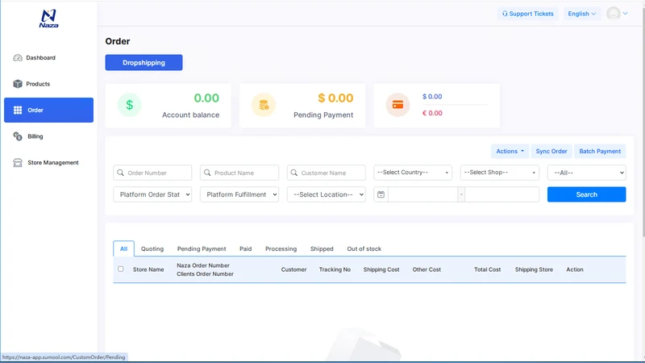The image size is (645, 363).
Task: Click the Total Cost column header
Action: click(x=488, y=269)
